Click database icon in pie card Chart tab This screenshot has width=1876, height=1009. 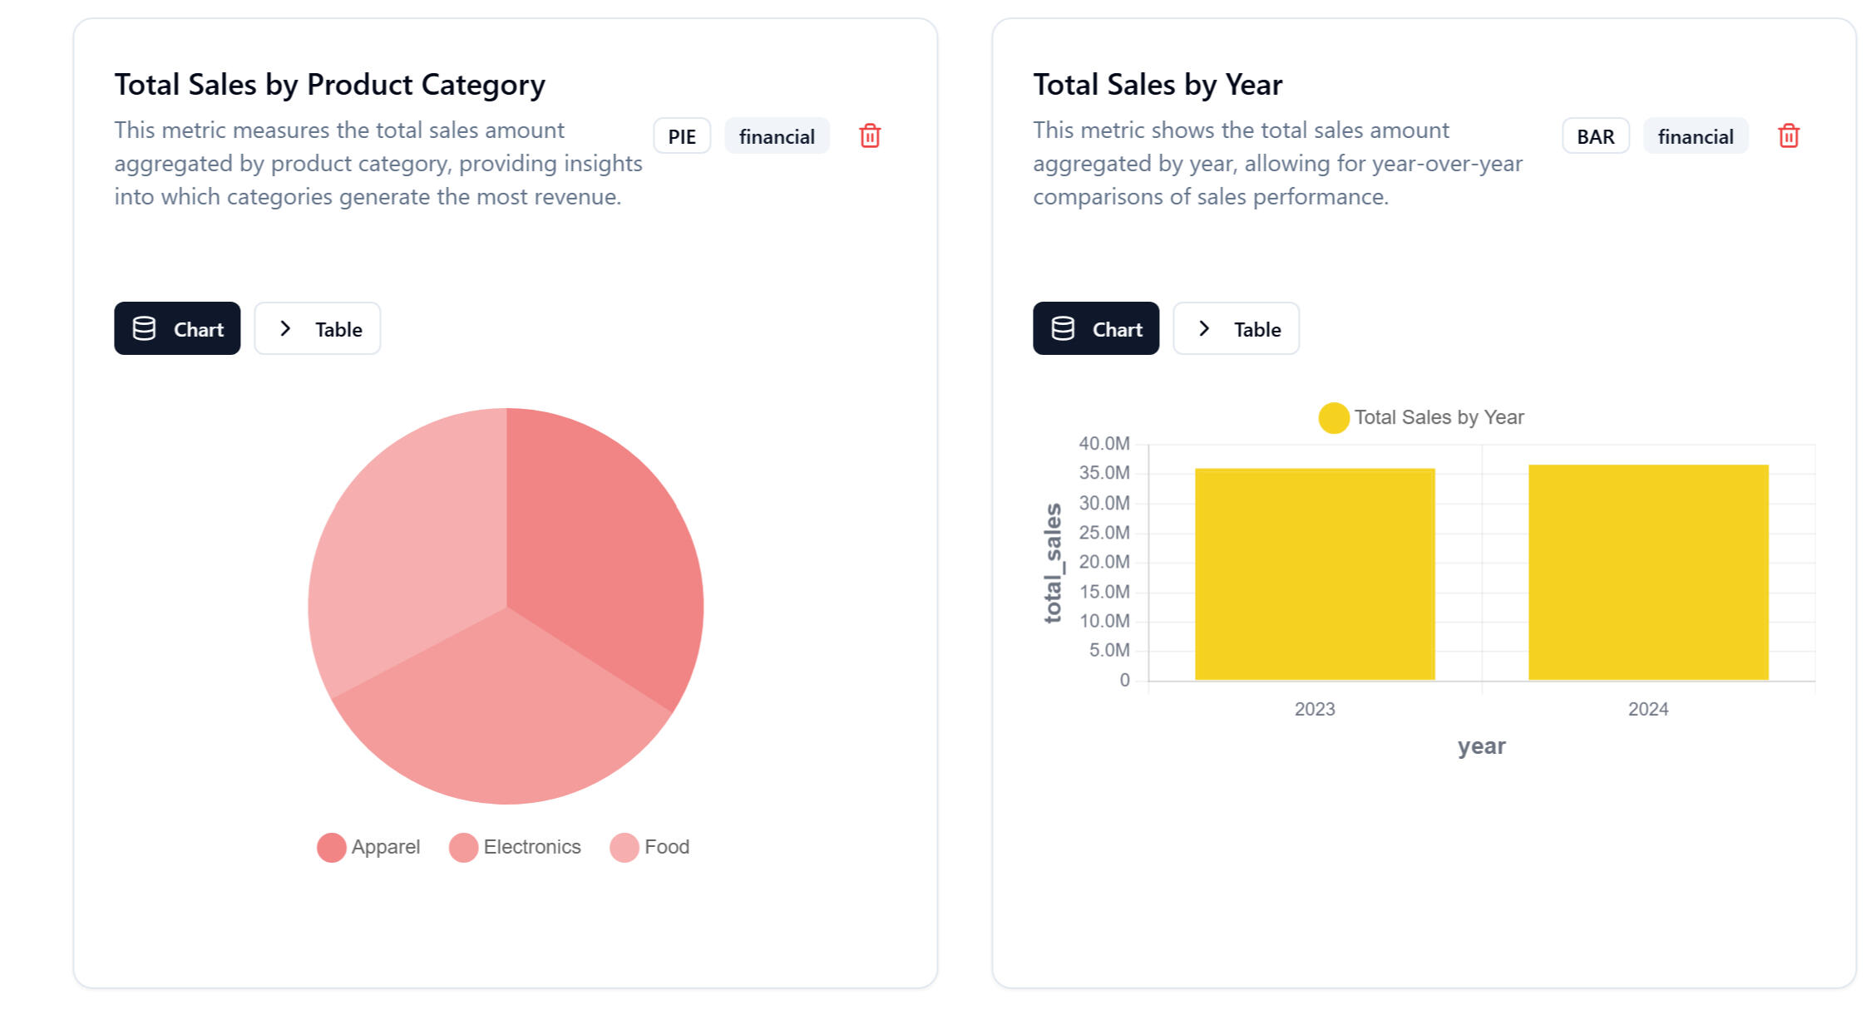coord(145,329)
